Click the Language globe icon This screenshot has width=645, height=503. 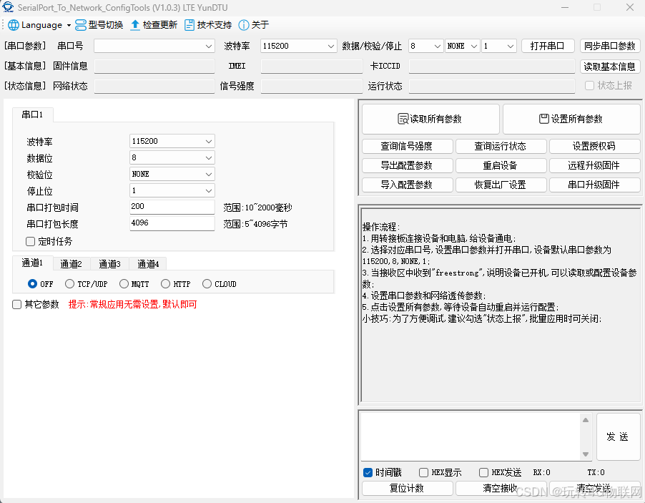(x=14, y=25)
